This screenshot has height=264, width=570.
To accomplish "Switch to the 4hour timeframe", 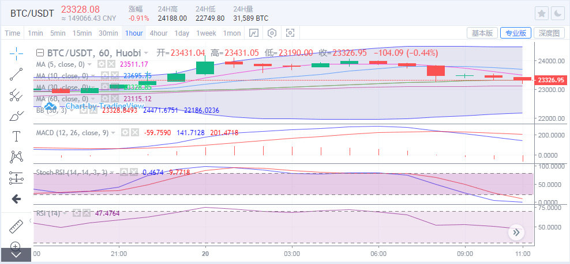I will point(159,33).
